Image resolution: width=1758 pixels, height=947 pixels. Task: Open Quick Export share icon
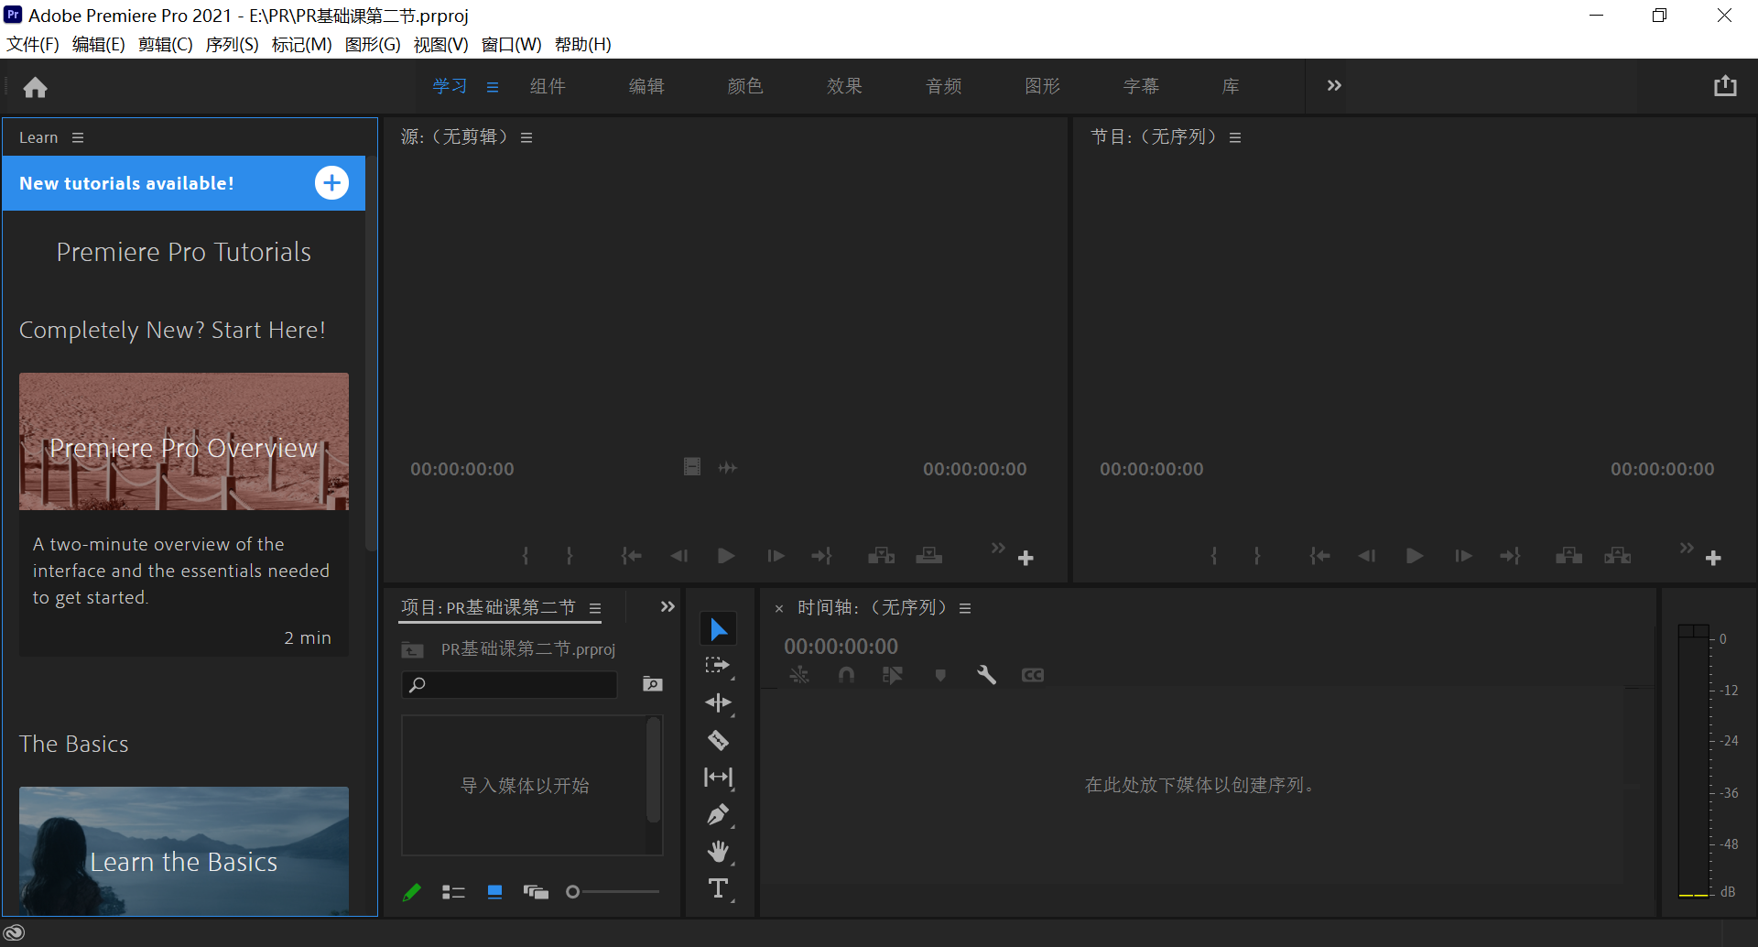pyautogui.click(x=1725, y=86)
